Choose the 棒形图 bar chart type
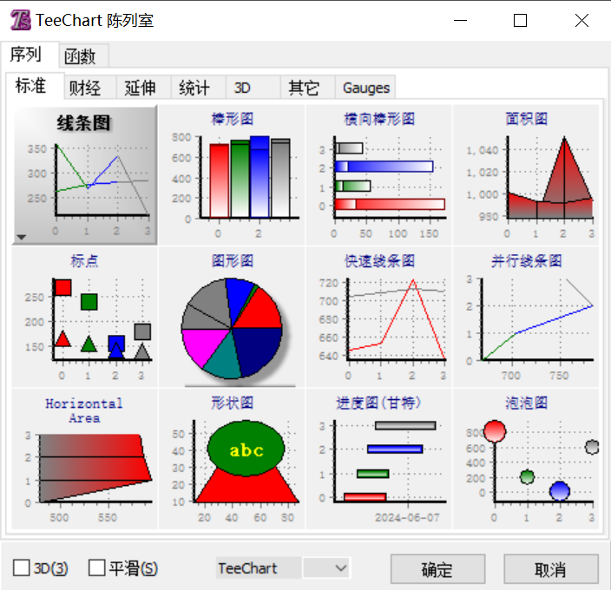 [x=232, y=175]
